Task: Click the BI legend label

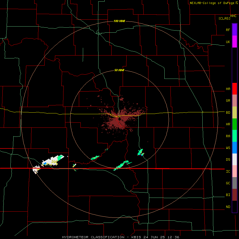Action: pos(228,195)
